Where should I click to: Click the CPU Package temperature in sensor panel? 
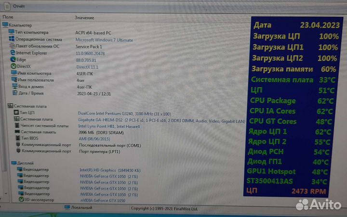(x=292, y=101)
